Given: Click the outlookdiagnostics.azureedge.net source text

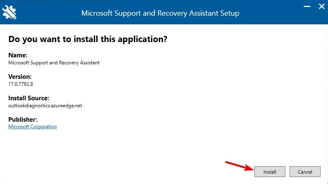Looking at the screenshot, I should coord(45,106).
